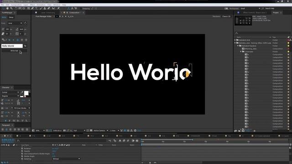
Task: Open the Active Camera dropdown
Action: point(101,131)
